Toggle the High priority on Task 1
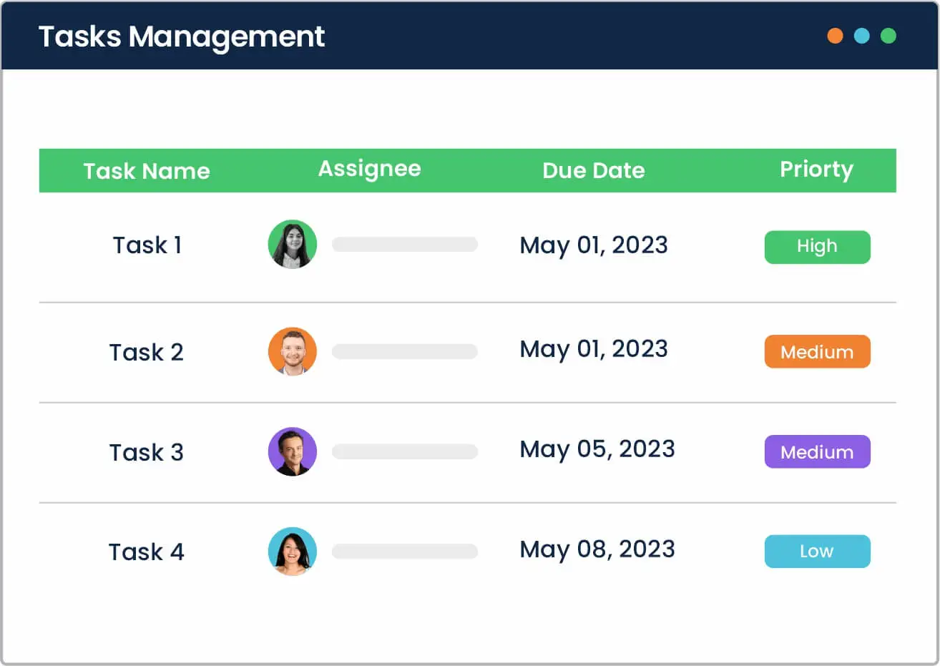Viewport: 940px width, 666px height. click(817, 246)
